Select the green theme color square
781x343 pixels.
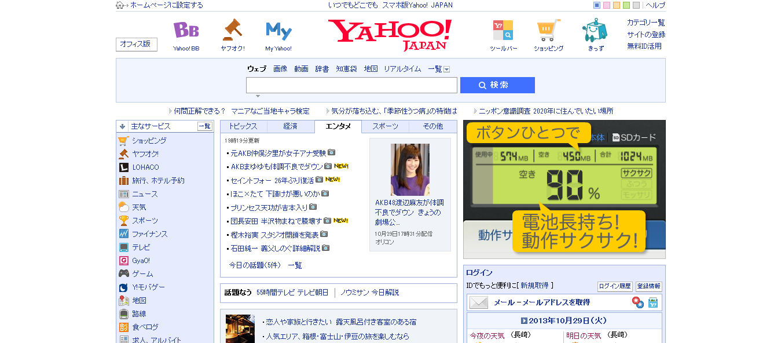626,5
